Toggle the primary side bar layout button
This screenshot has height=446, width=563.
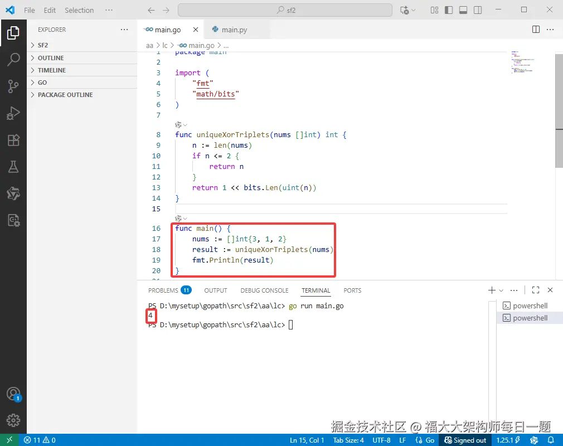pos(449,10)
